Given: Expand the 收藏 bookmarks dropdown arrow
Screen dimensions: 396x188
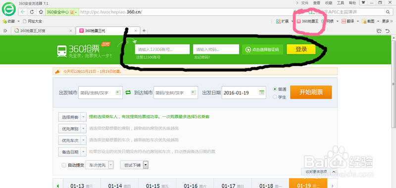Looking at the screenshot, I should 18,21.
